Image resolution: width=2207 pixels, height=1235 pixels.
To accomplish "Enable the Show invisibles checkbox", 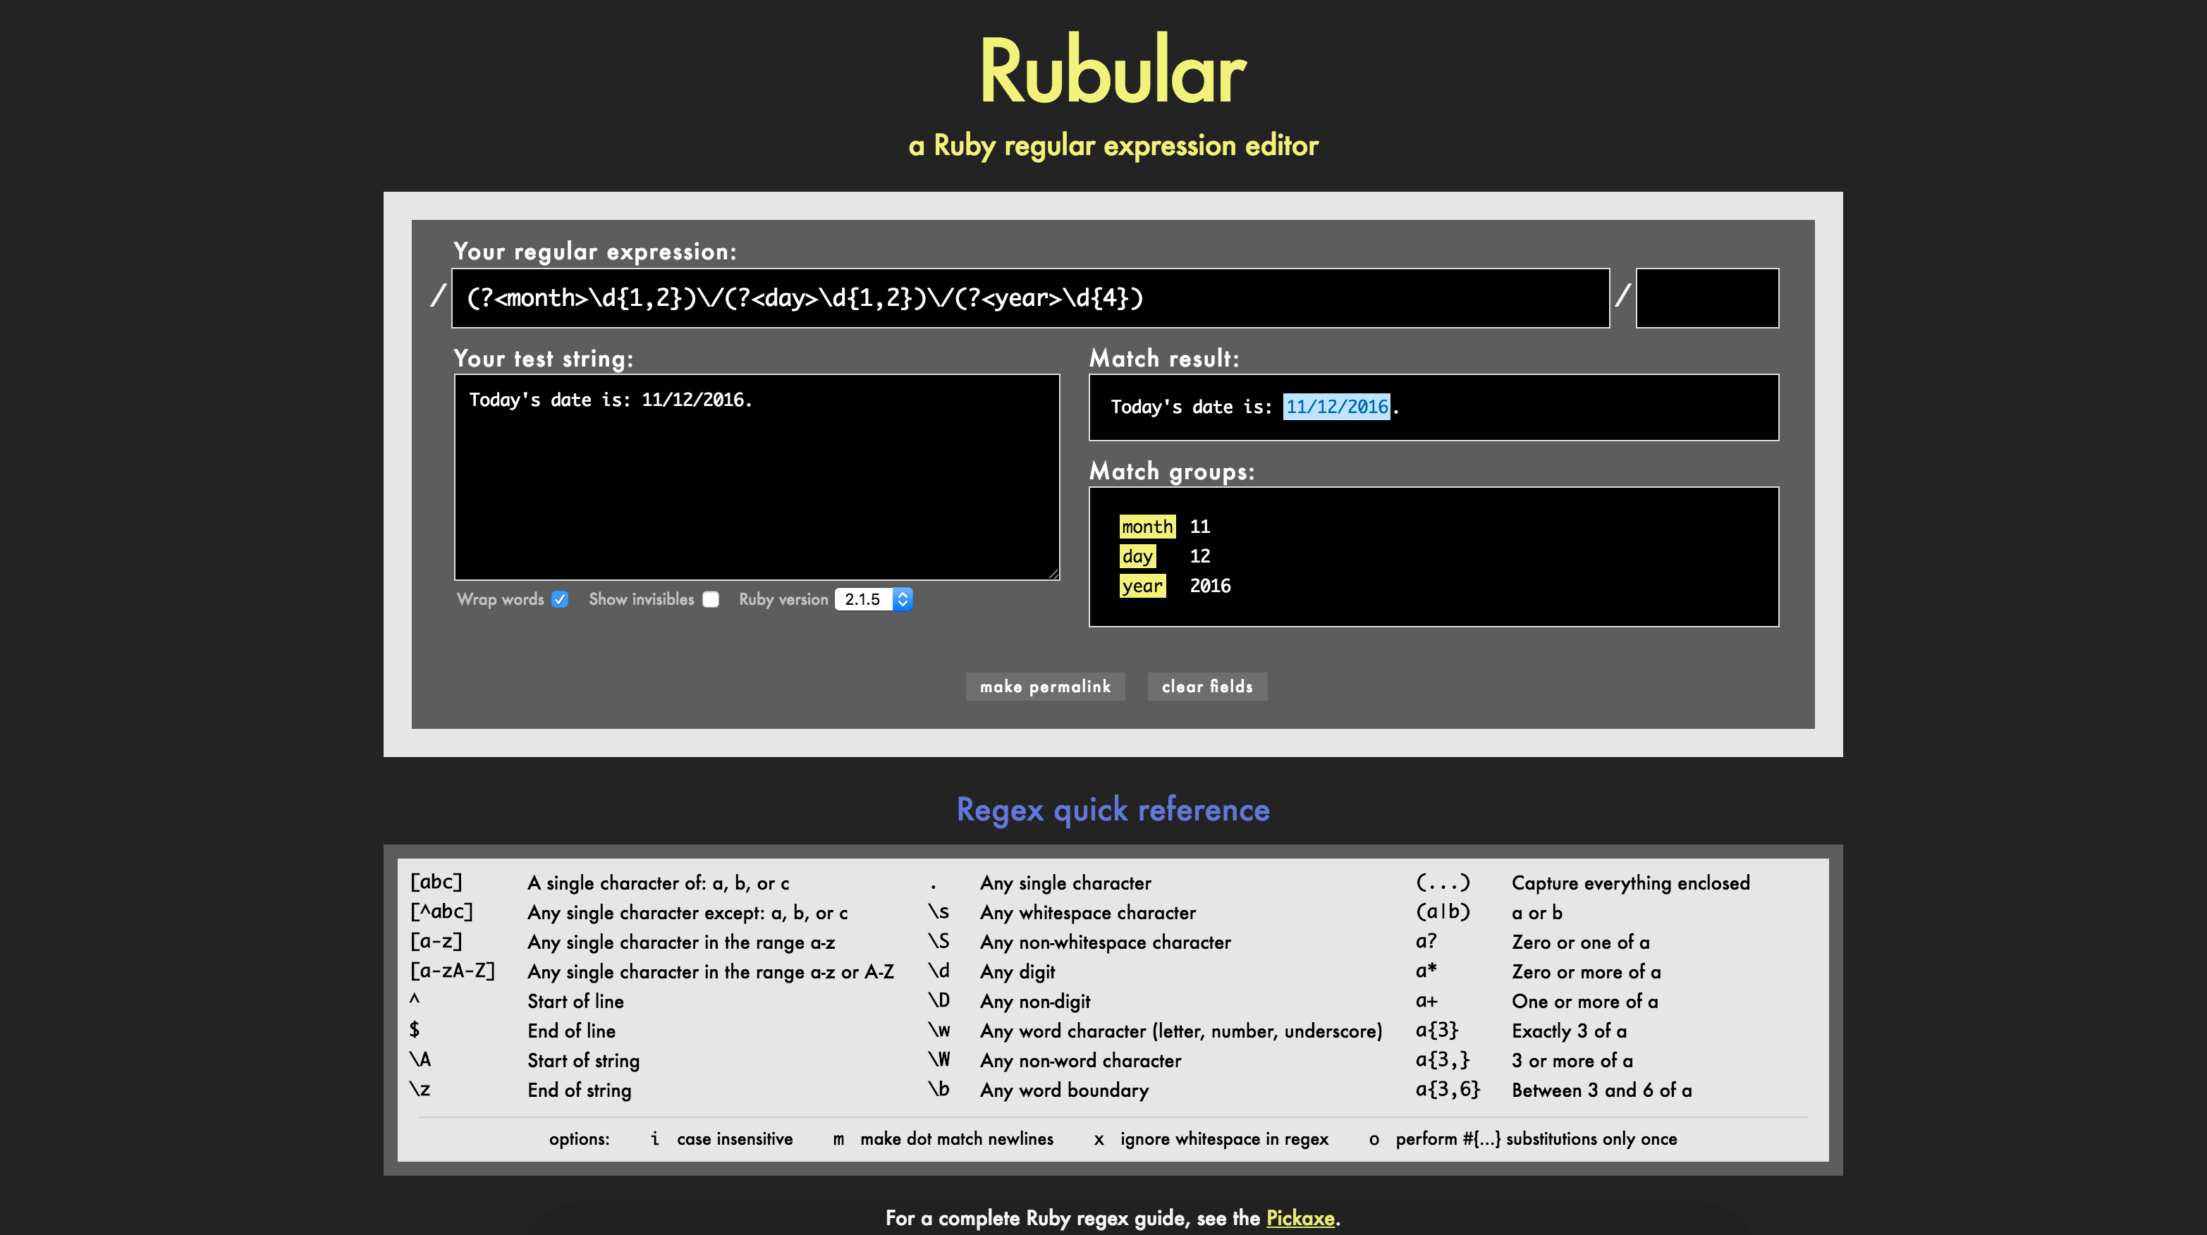I will point(710,599).
